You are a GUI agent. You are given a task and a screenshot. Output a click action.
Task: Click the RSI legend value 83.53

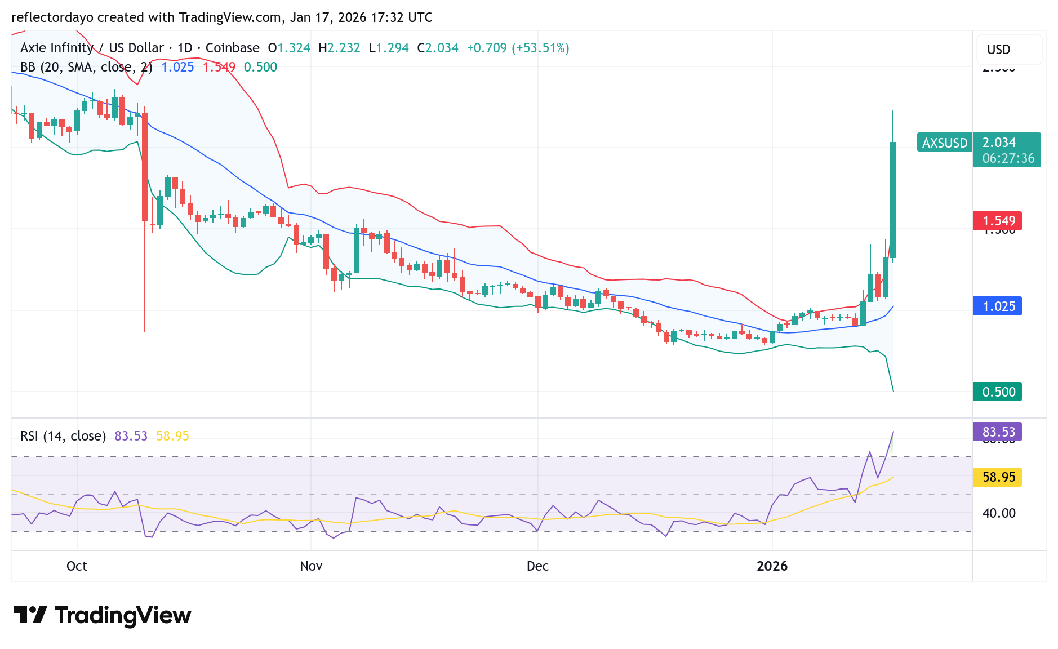click(131, 436)
